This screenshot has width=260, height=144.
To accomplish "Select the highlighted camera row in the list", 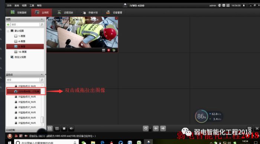I will [23, 91].
